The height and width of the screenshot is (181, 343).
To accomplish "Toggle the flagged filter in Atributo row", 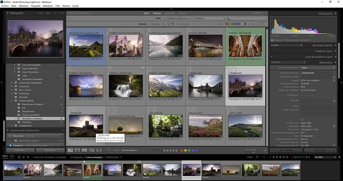I will point(164,24).
